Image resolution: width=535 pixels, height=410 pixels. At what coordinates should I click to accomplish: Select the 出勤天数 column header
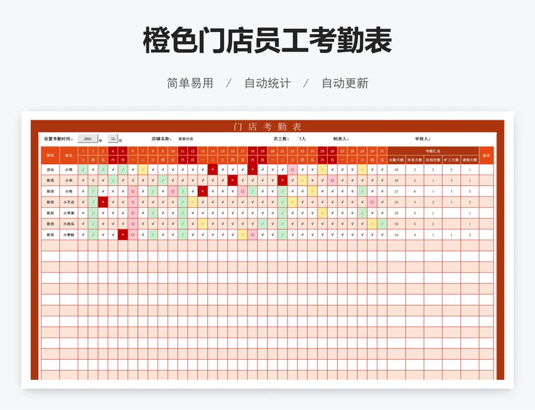coord(397,160)
